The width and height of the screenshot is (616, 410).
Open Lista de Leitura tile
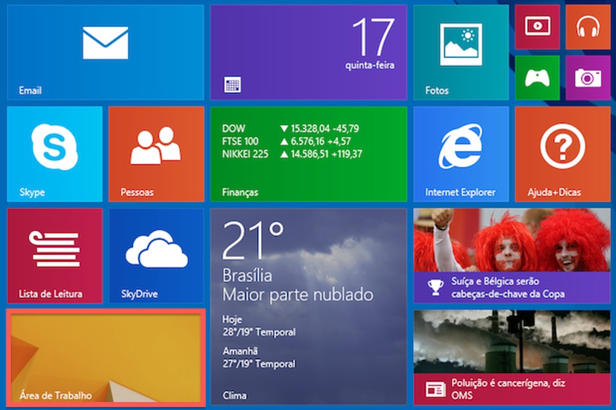[54, 256]
